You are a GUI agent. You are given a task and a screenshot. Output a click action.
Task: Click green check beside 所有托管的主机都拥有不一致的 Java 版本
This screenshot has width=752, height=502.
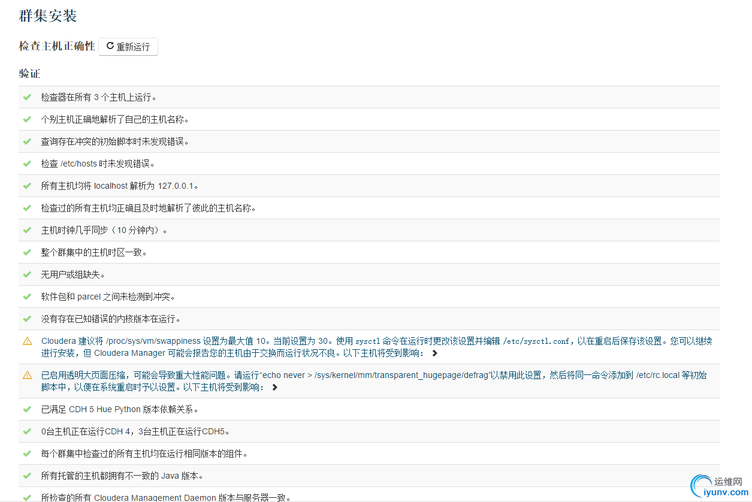coord(27,476)
